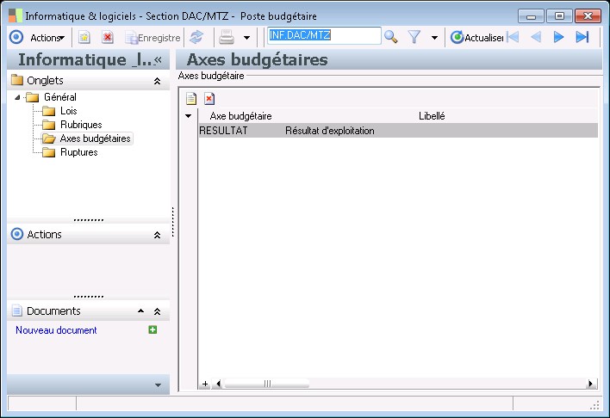Viewport: 610px width, 418px height.
Task: Click the bottom panel down arrow
Action: 158,385
